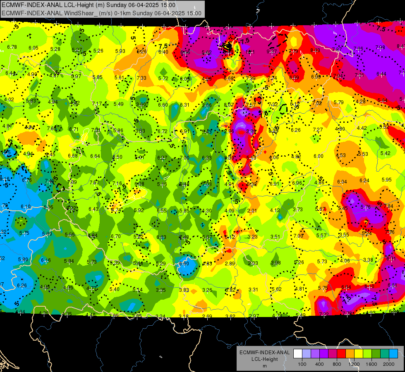
Task: Select the teal legend color swatch
Action: [385, 354]
